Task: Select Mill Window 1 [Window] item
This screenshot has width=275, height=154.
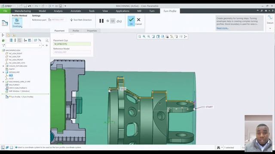Action: click(x=19, y=91)
